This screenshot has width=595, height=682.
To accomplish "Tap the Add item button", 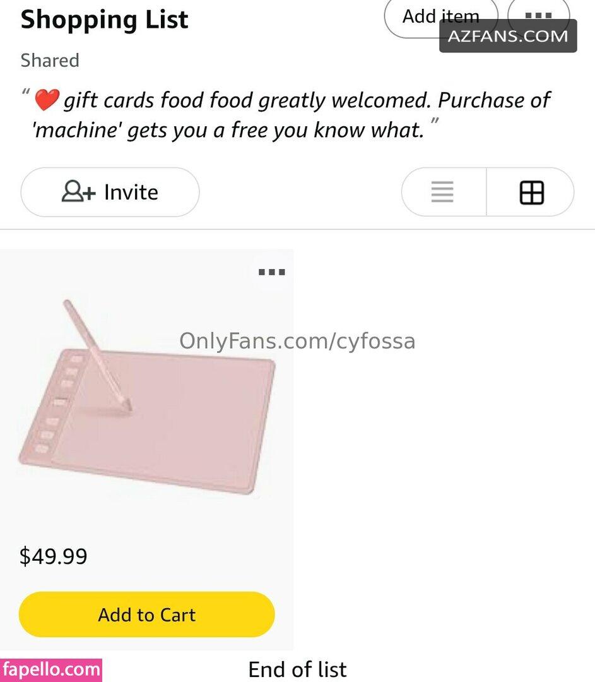I will coord(440,16).
